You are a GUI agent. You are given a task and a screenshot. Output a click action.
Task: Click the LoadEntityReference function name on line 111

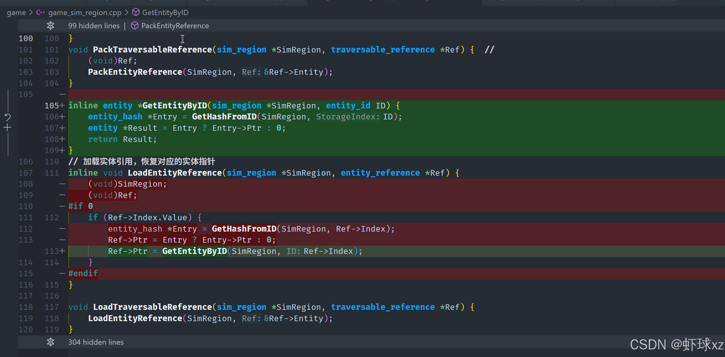point(175,173)
